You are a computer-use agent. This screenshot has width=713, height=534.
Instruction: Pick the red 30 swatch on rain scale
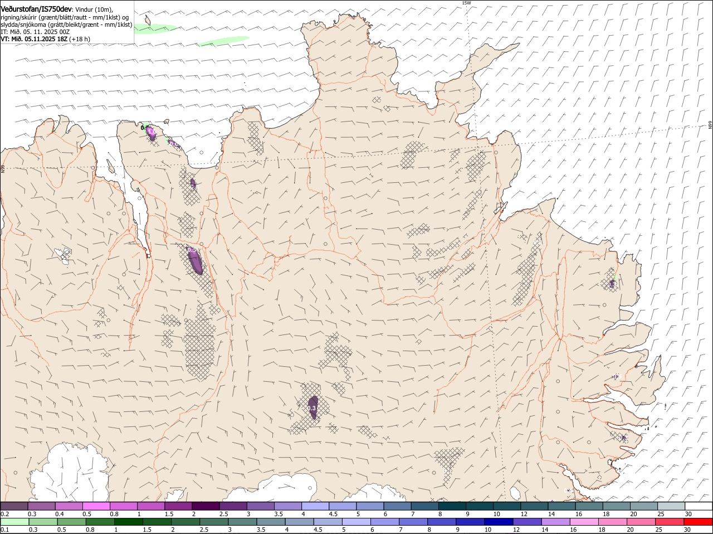[x=697, y=522]
